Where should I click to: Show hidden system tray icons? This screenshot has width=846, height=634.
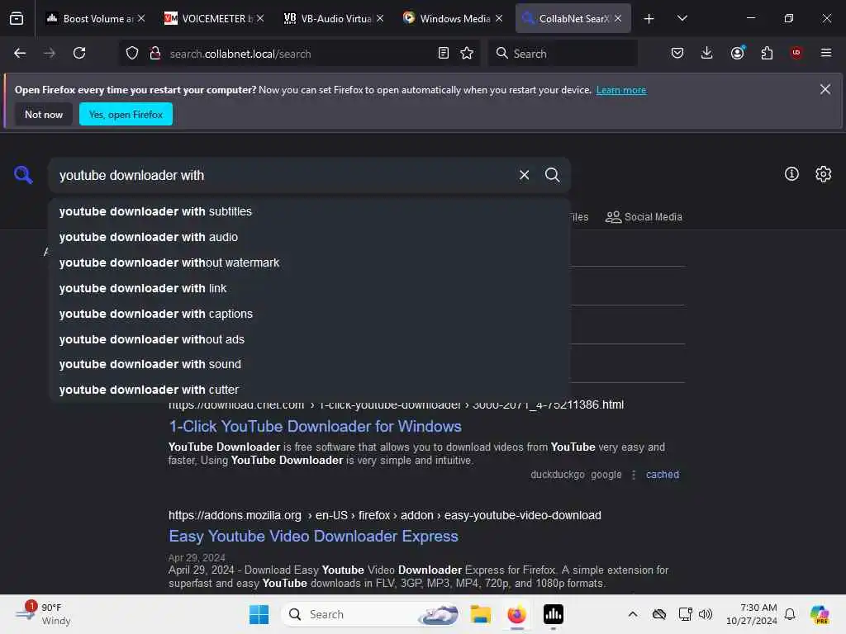[633, 614]
